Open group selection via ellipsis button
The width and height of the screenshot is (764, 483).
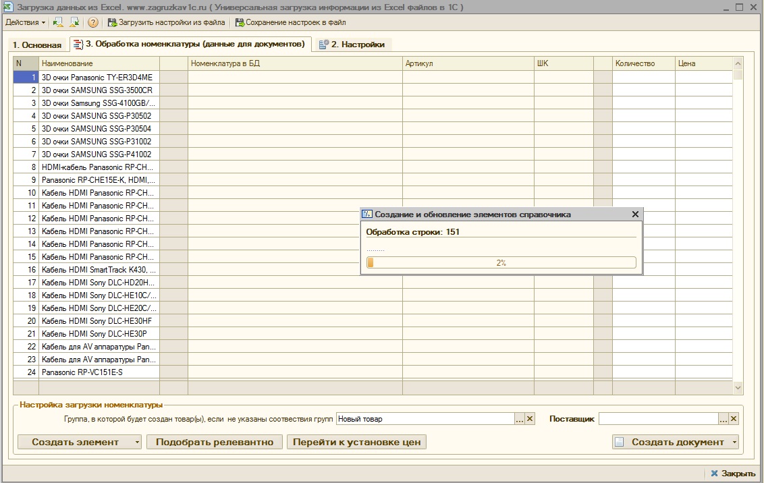[520, 419]
